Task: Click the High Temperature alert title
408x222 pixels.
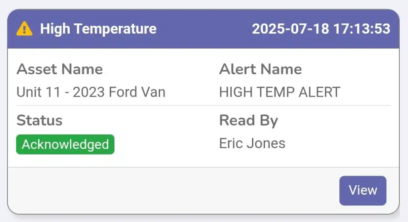Action: click(98, 29)
